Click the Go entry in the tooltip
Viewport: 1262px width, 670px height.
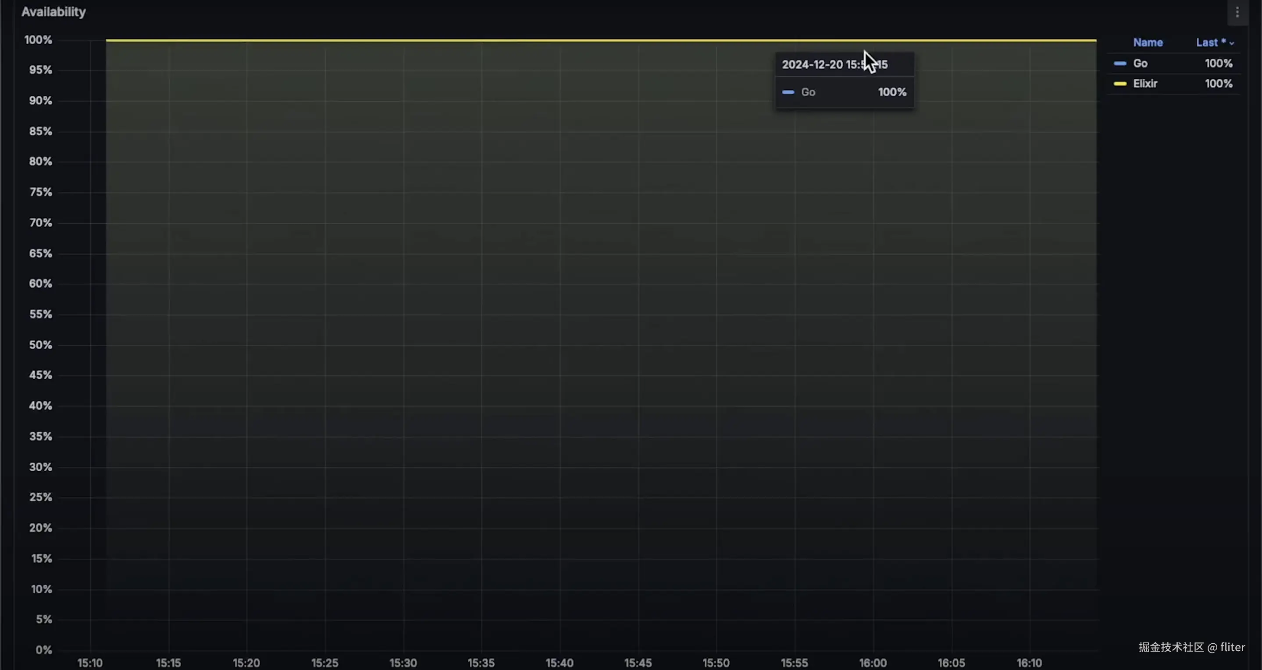click(808, 92)
